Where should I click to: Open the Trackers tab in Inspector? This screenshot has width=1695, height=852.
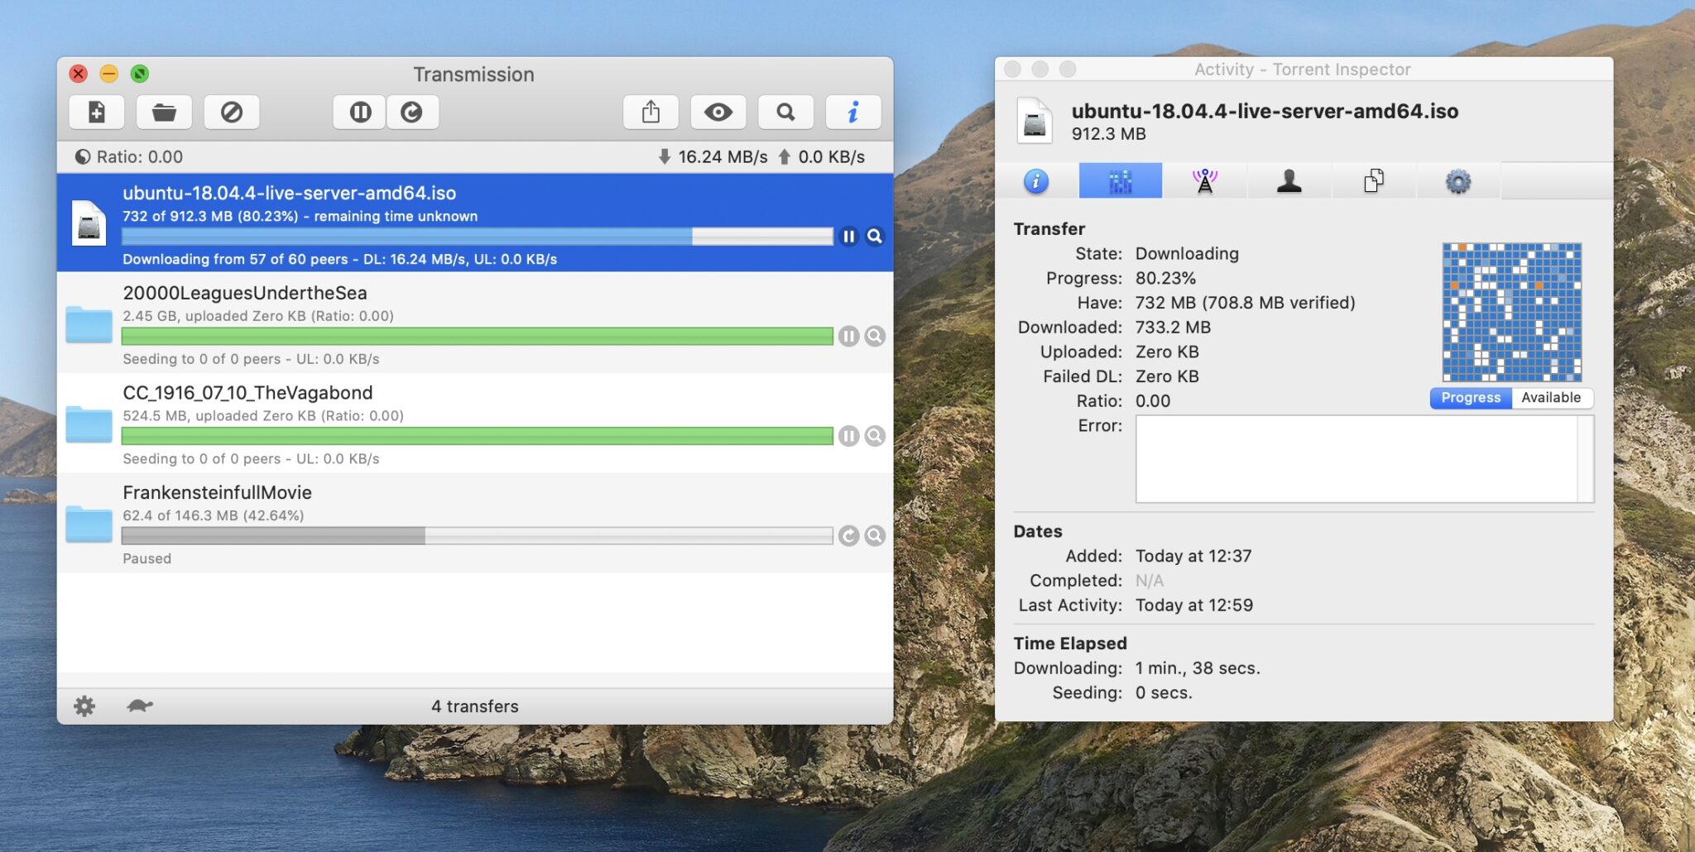pos(1204,181)
